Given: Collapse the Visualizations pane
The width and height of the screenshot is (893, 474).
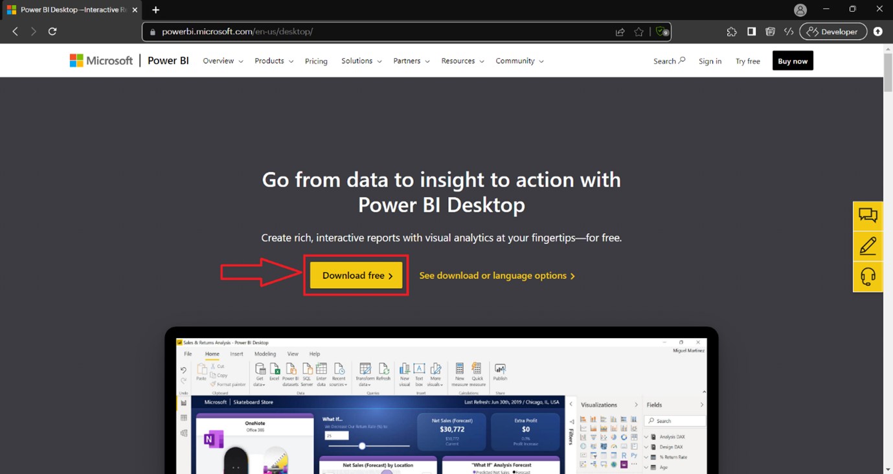Looking at the screenshot, I should (x=637, y=405).
